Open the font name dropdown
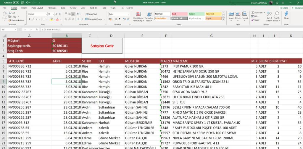 click(46, 14)
